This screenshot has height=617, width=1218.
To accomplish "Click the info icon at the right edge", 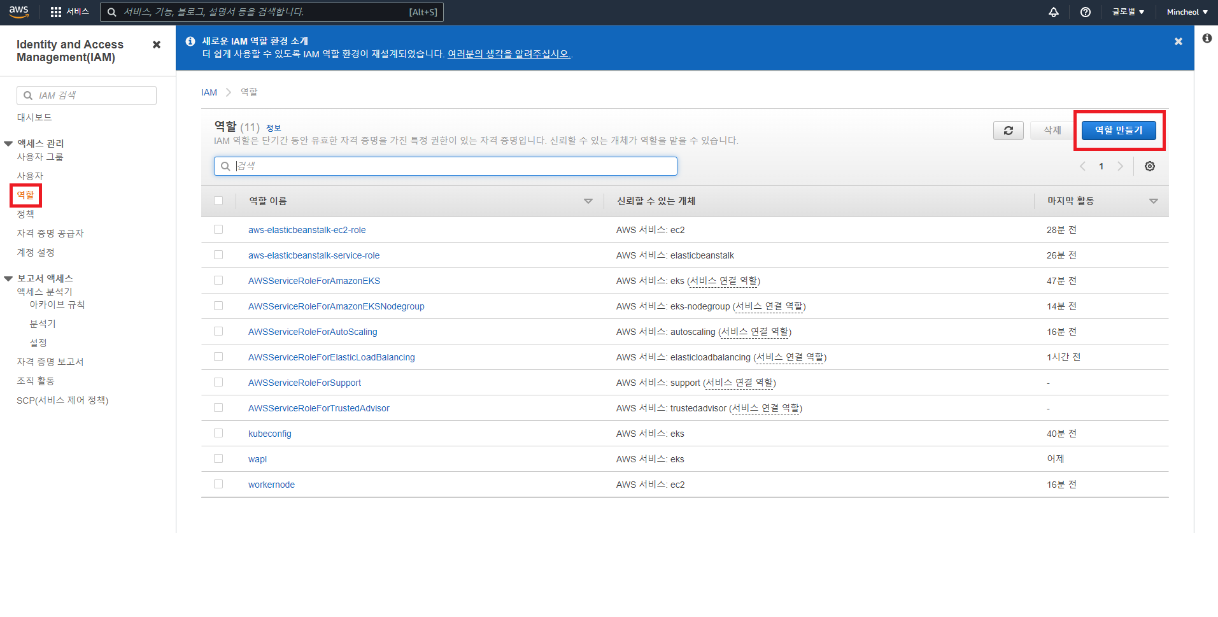I will [x=1207, y=38].
